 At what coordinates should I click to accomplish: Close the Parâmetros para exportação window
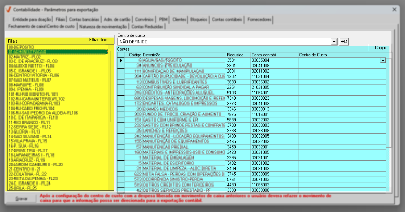point(394,9)
